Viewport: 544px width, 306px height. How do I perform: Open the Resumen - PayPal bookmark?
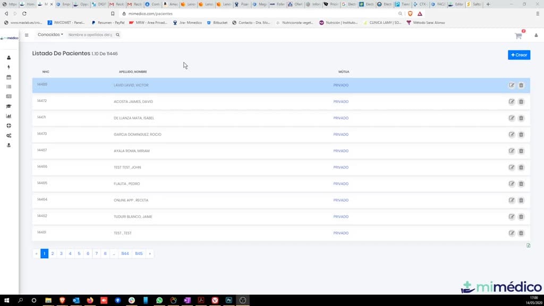pos(108,22)
